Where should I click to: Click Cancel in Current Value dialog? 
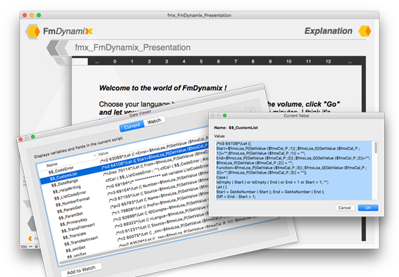(345, 207)
